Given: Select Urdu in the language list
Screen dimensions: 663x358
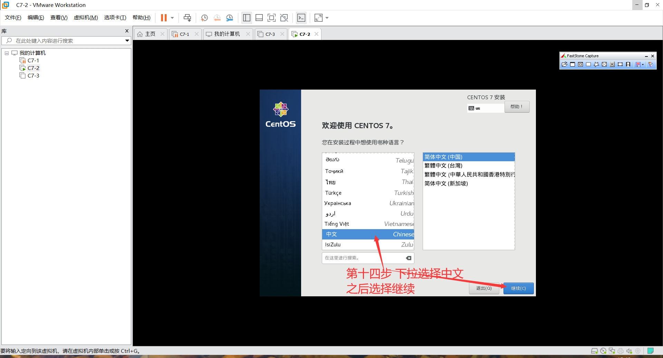Looking at the screenshot, I should 368,214.
